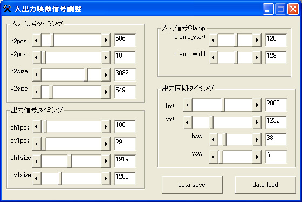302x202 pixels.
Task: Click the h2size slider thumb
Action: click(x=86, y=75)
